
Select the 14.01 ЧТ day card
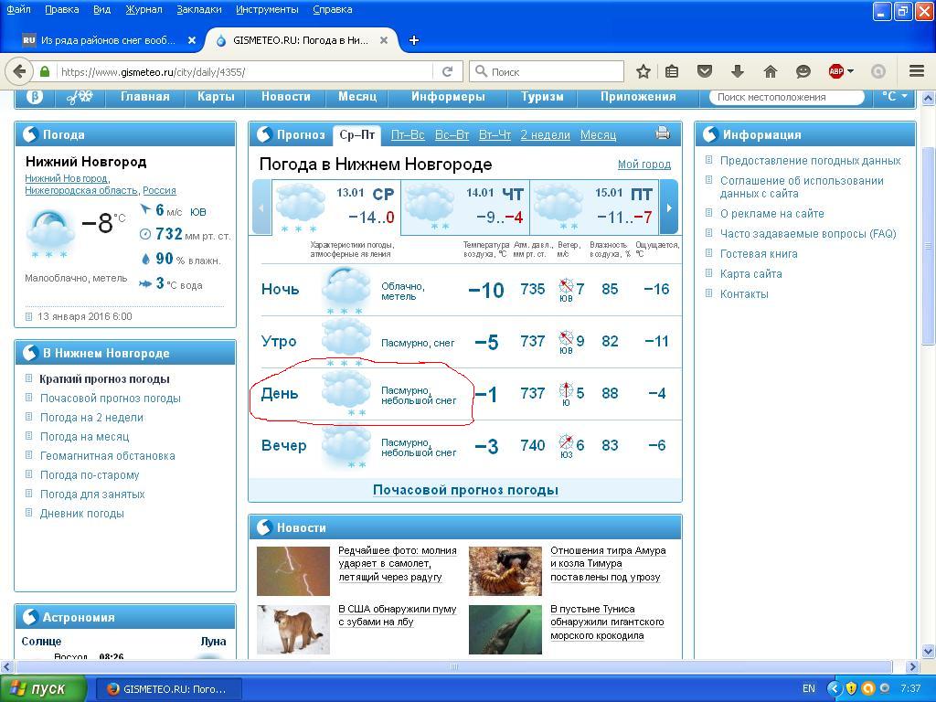tap(464, 207)
